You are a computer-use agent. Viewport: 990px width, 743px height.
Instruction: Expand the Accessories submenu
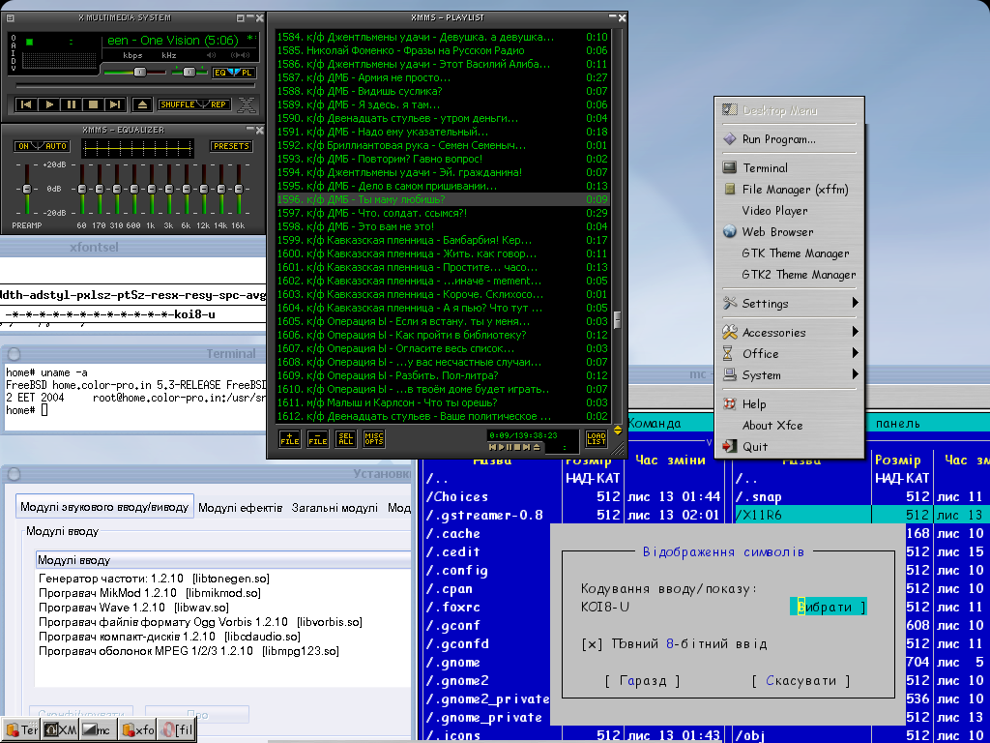point(789,333)
